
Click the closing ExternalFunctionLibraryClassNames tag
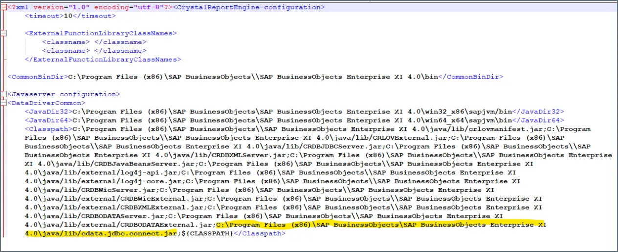point(103,60)
